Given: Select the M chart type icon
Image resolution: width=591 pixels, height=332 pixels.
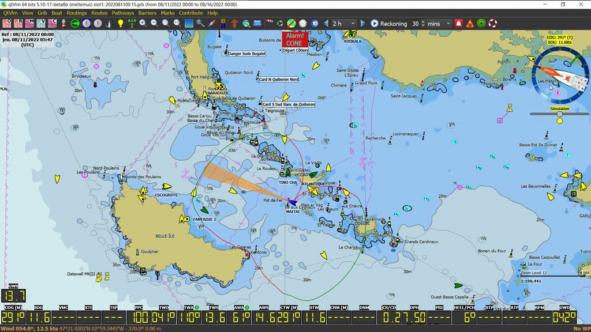Looking at the screenshot, I should [x=29, y=23].
